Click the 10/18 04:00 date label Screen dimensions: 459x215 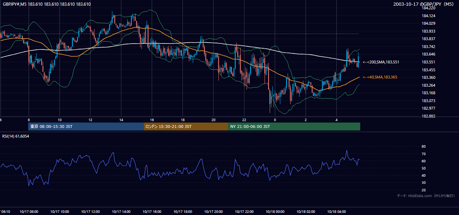tap(337, 212)
